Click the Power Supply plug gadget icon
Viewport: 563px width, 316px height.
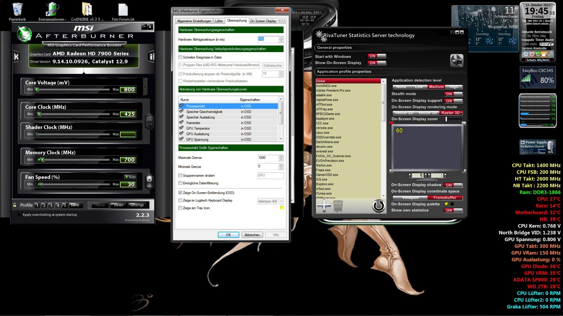tap(551, 144)
